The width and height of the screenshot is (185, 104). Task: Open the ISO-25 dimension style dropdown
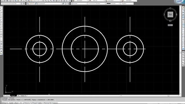[x=98, y=1]
